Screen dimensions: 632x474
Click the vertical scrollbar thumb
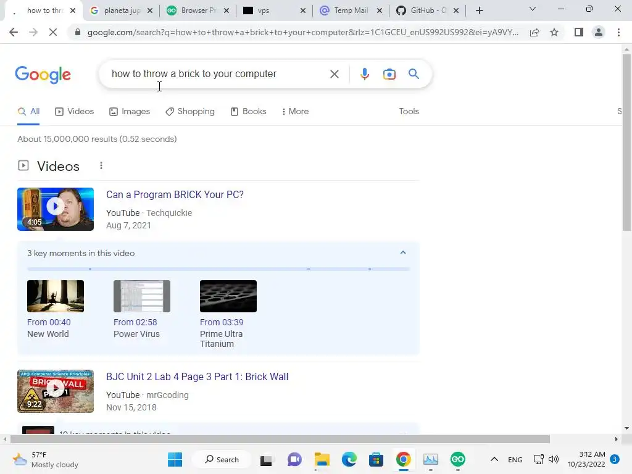pyautogui.click(x=626, y=143)
